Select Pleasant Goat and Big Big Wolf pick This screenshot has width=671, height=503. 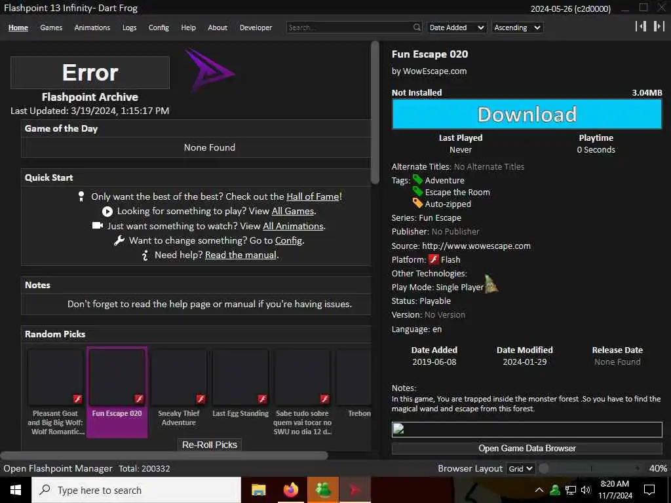point(56,392)
